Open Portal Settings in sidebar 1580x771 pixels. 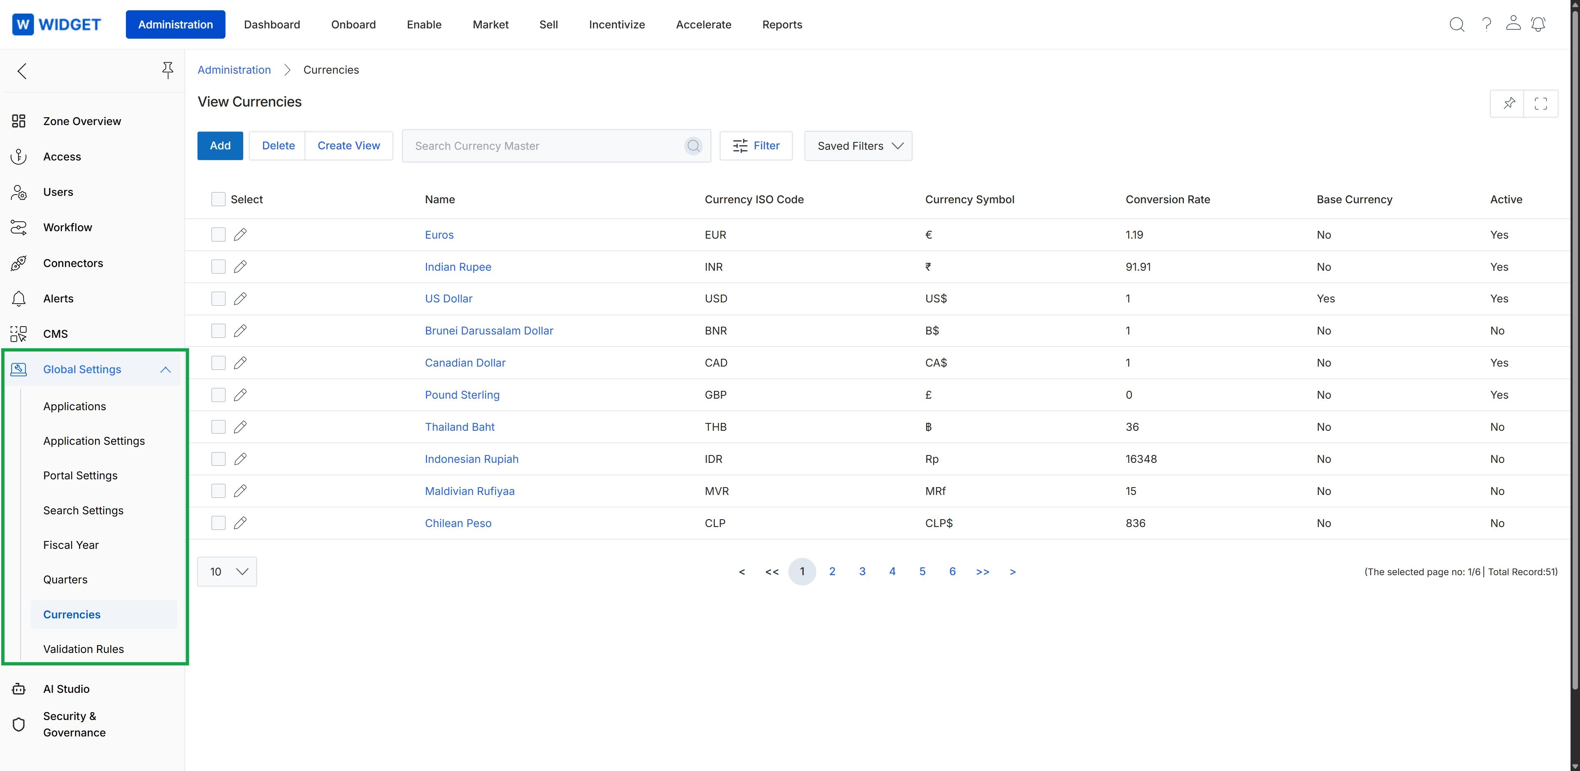[x=80, y=475]
